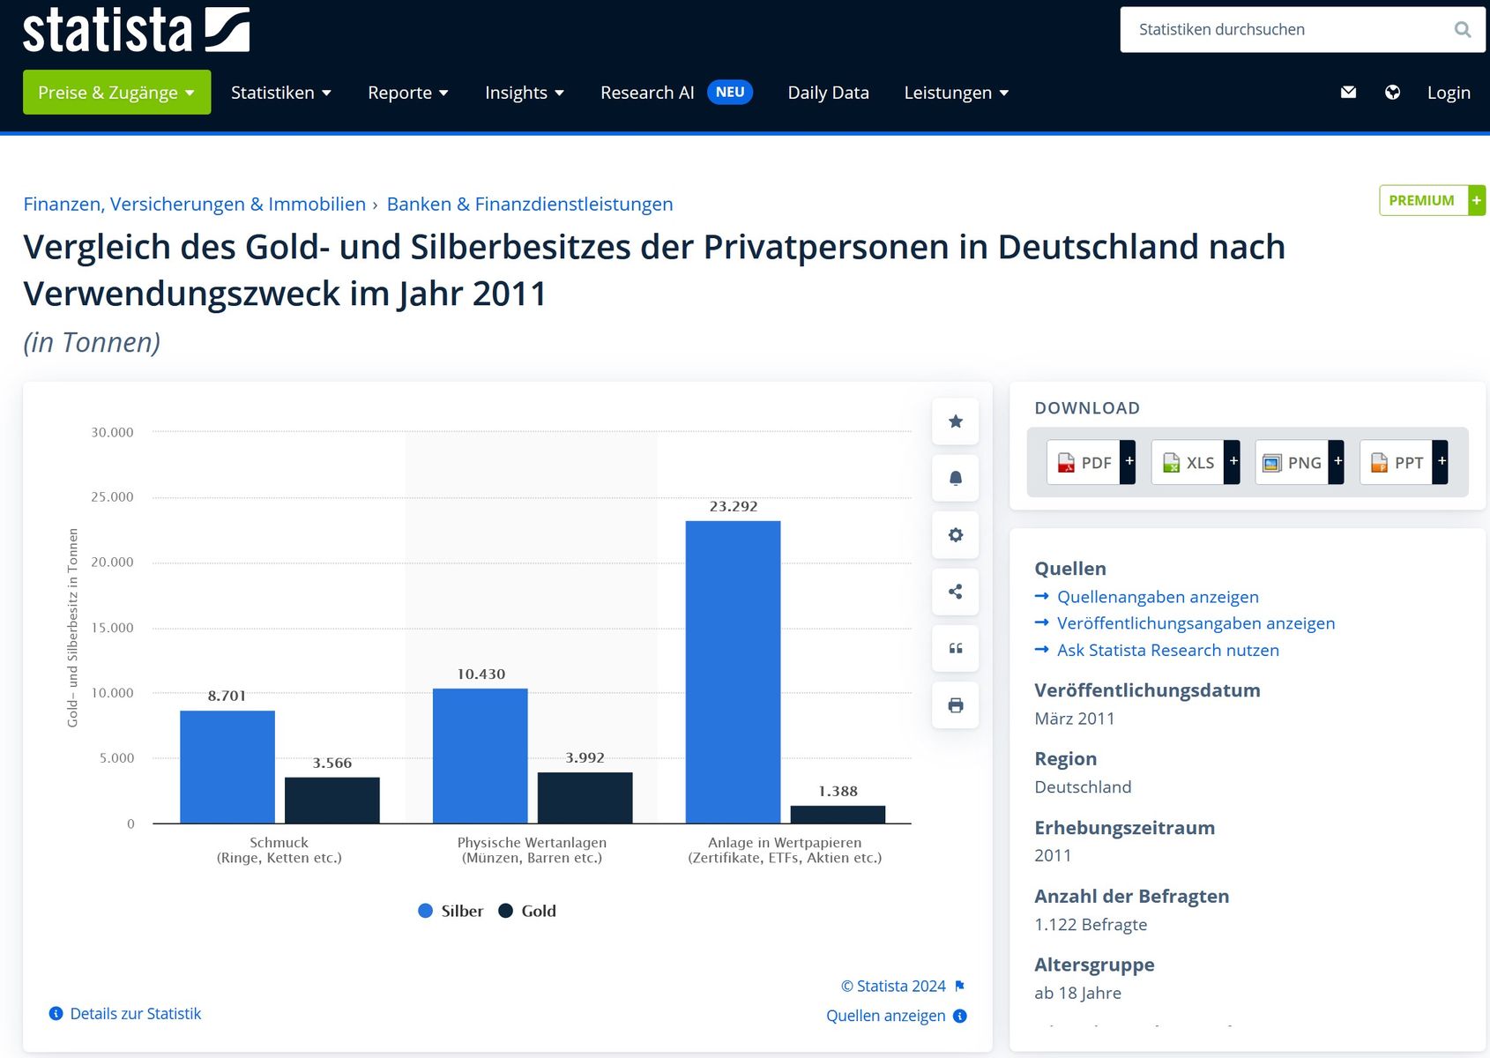This screenshot has height=1058, width=1490.
Task: Click the bell notification icon
Action: pos(955,478)
